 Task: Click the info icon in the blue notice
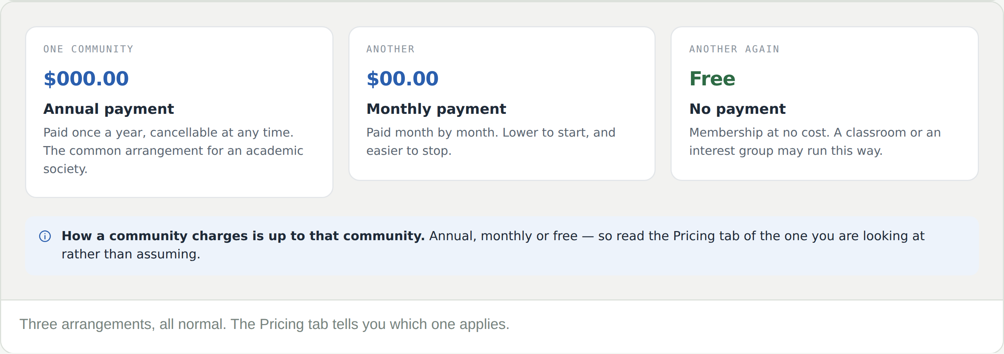(45, 236)
